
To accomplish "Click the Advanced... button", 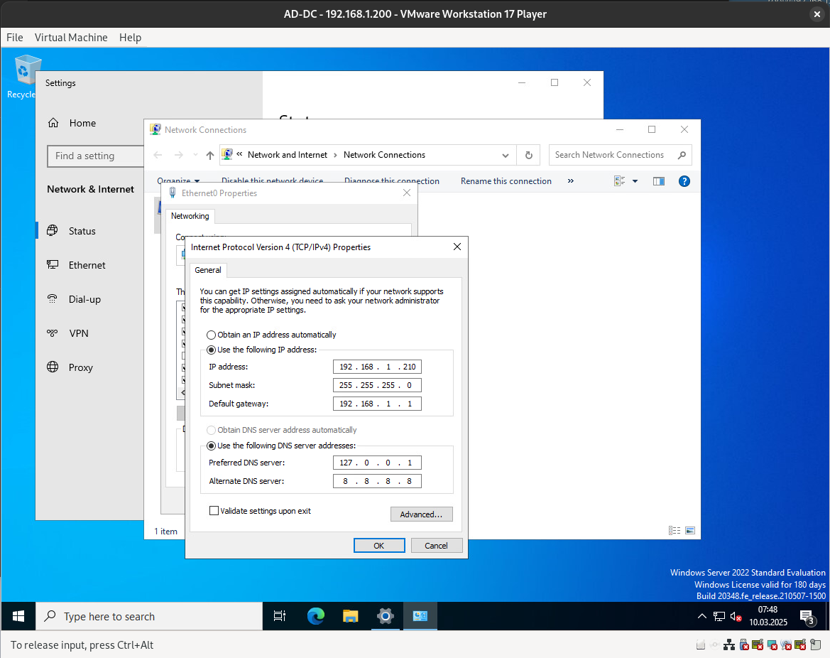I will tap(421, 514).
